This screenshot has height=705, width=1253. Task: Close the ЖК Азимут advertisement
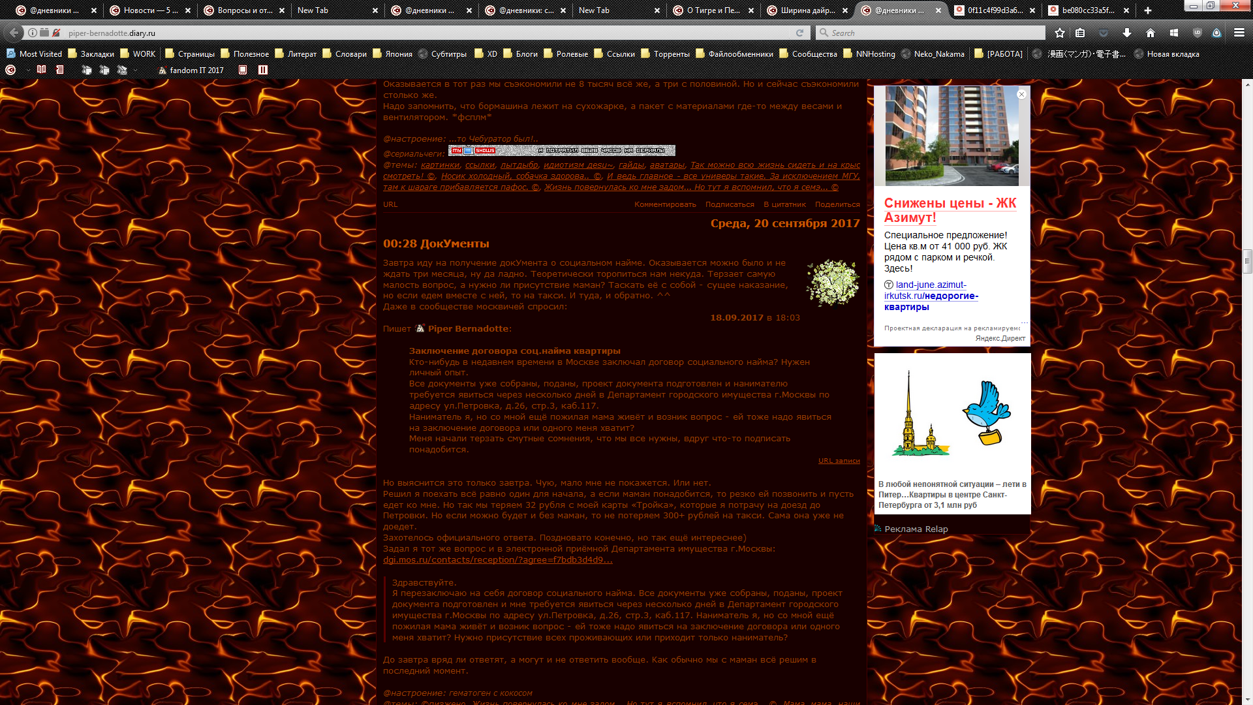[1022, 95]
